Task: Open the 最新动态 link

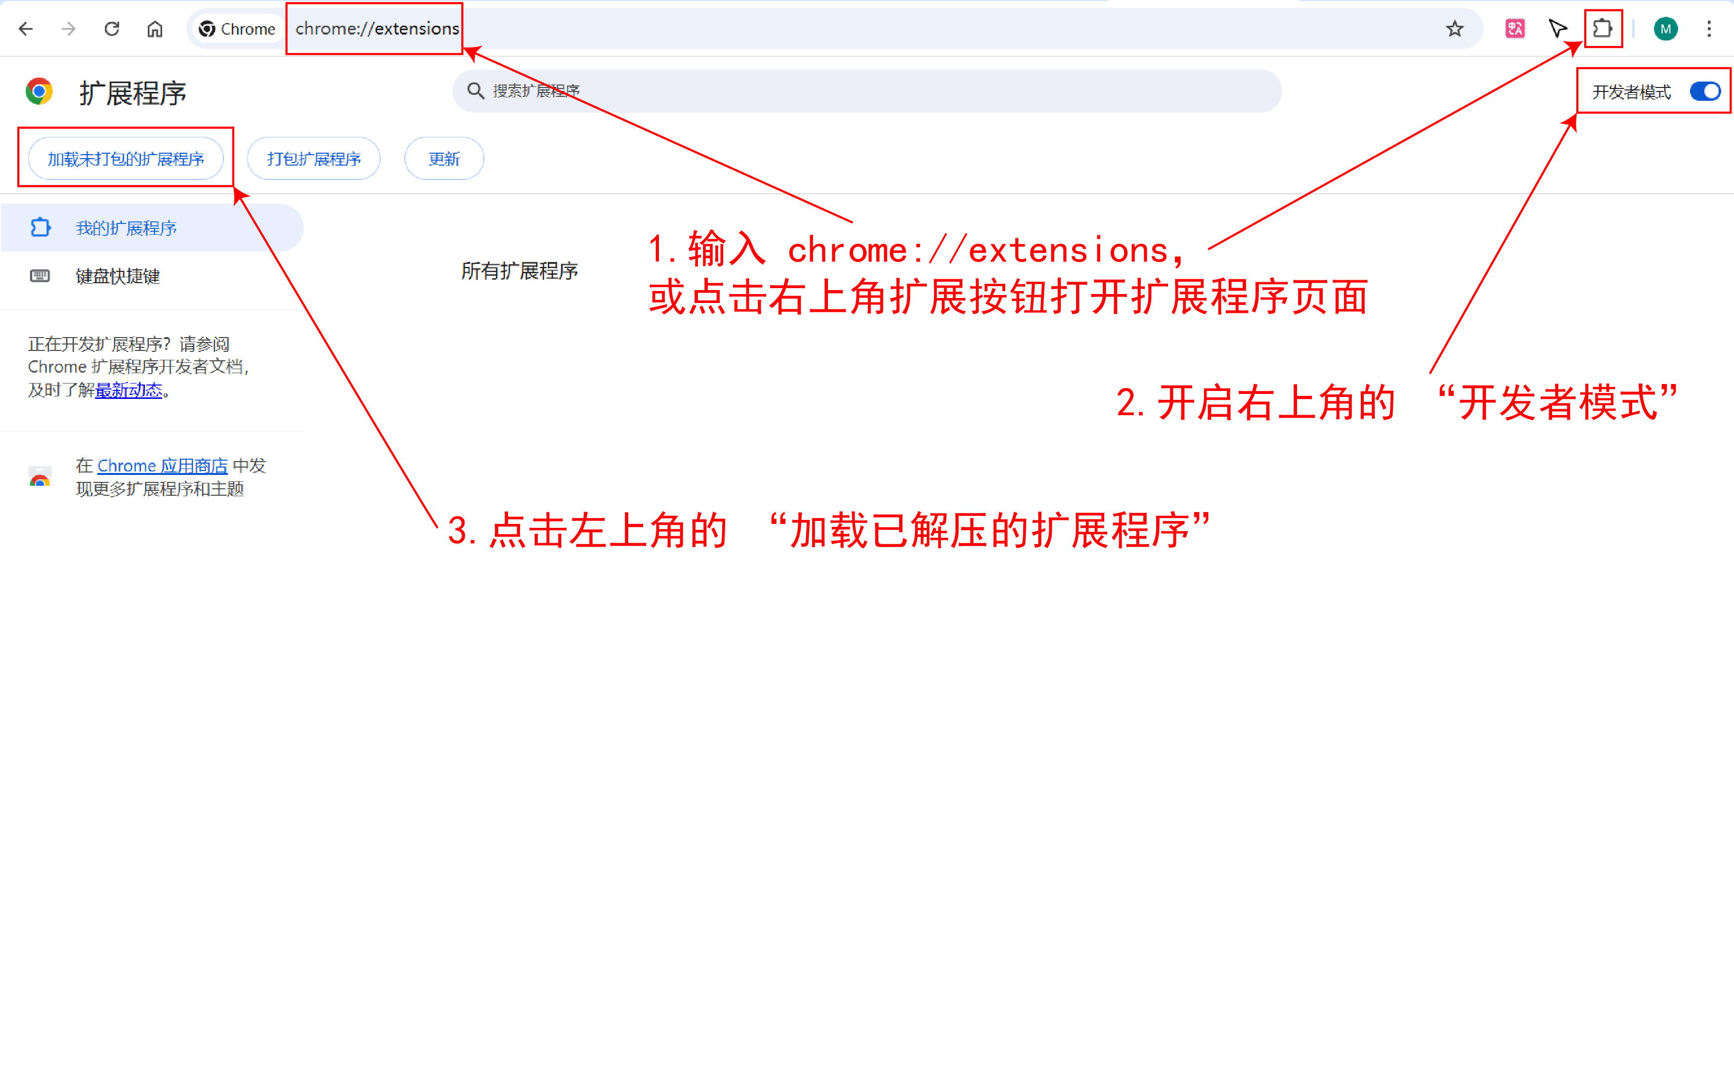Action: click(x=129, y=390)
